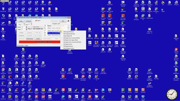
Task: Select the Nero StartSmart desktop icon
Action: click(3, 71)
